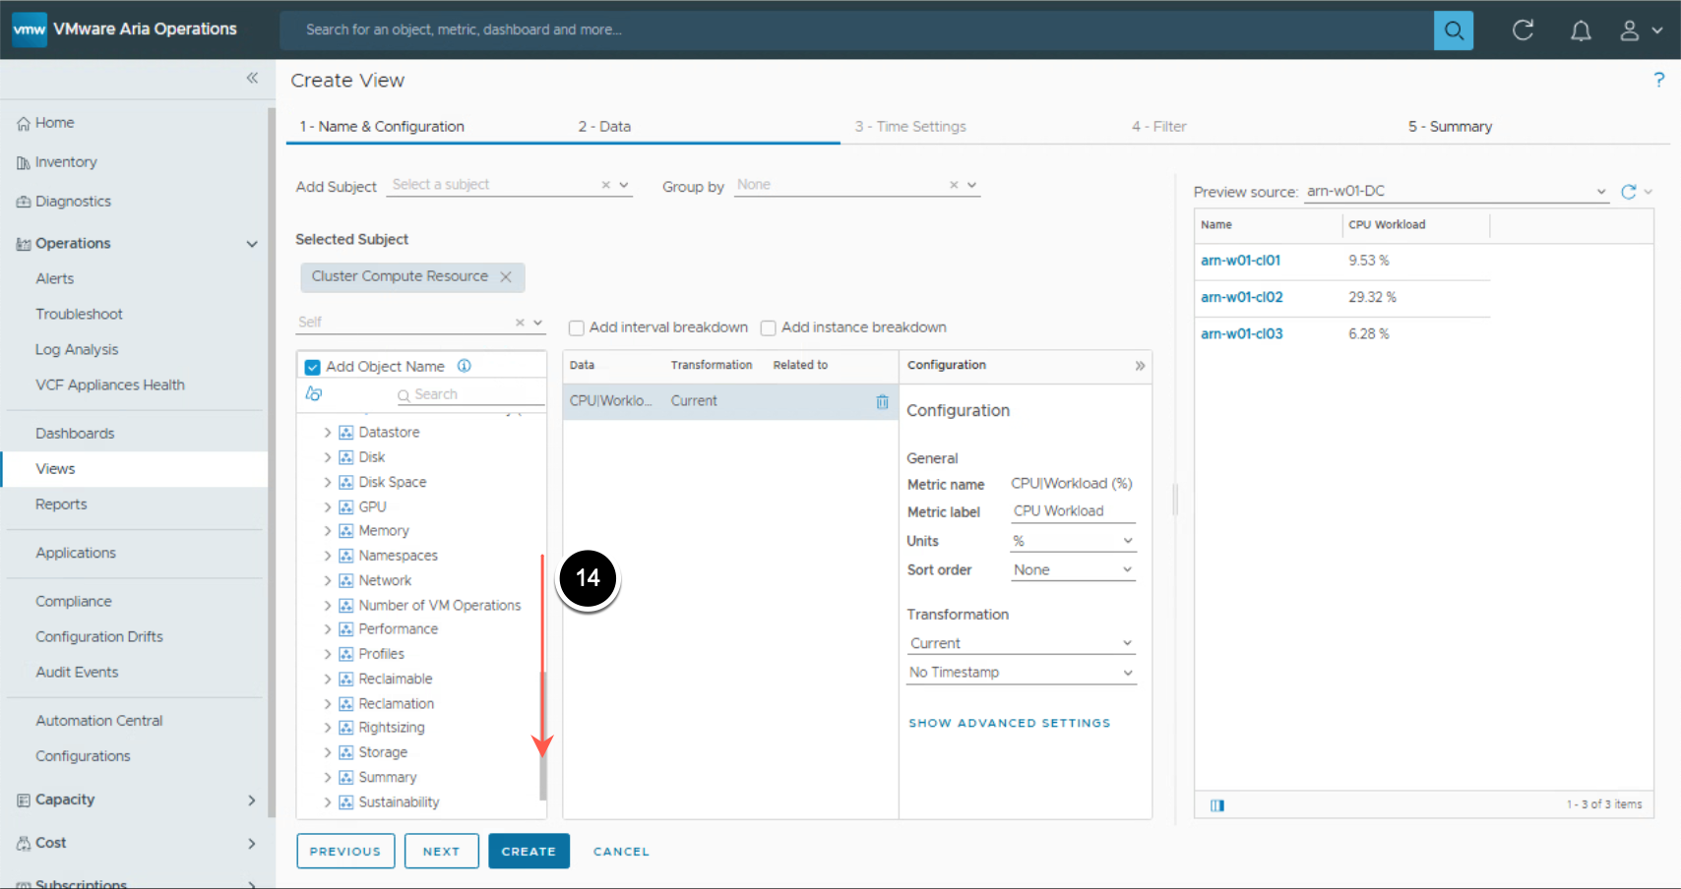Open the user account menu

point(1640,30)
